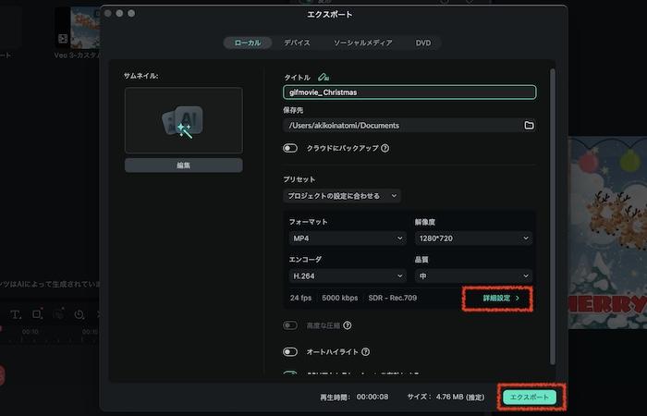Click the 5000 kbps bitrate text
This screenshot has width=647, height=416.
339,298
